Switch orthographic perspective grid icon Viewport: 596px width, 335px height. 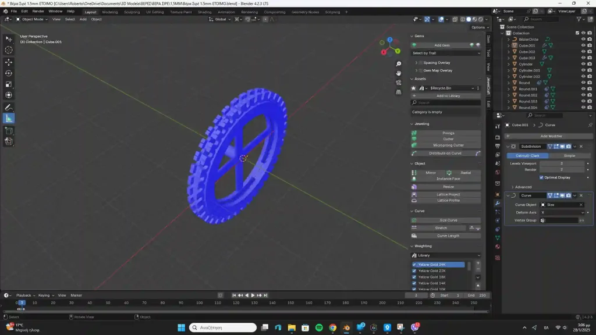pyautogui.click(x=398, y=92)
